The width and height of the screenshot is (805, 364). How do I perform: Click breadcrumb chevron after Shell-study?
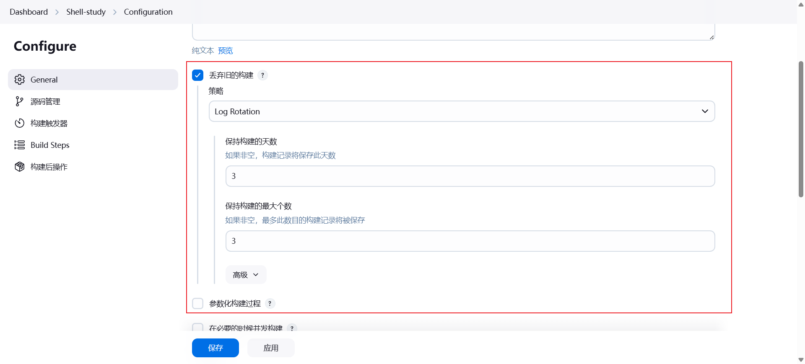pyautogui.click(x=115, y=12)
